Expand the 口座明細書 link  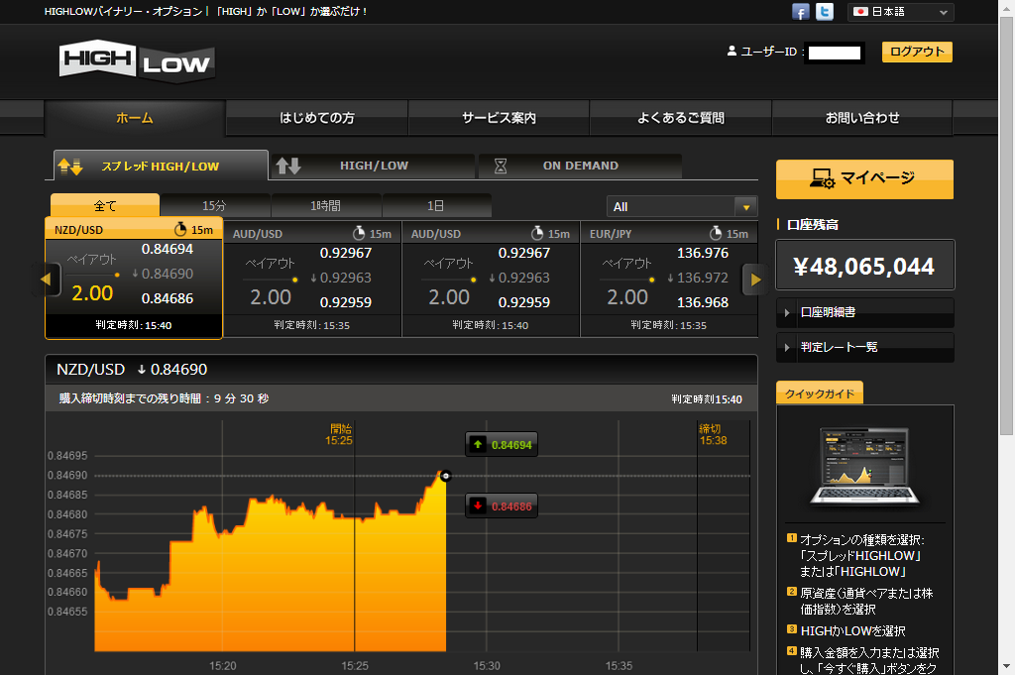(864, 312)
